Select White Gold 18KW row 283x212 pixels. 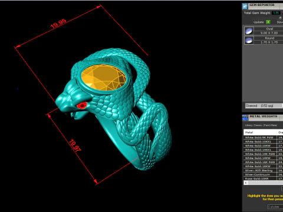[260, 166]
